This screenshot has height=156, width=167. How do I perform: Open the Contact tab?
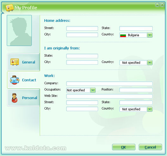tap(23, 80)
